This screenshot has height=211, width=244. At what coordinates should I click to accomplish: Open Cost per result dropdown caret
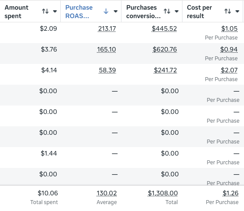click(237, 11)
